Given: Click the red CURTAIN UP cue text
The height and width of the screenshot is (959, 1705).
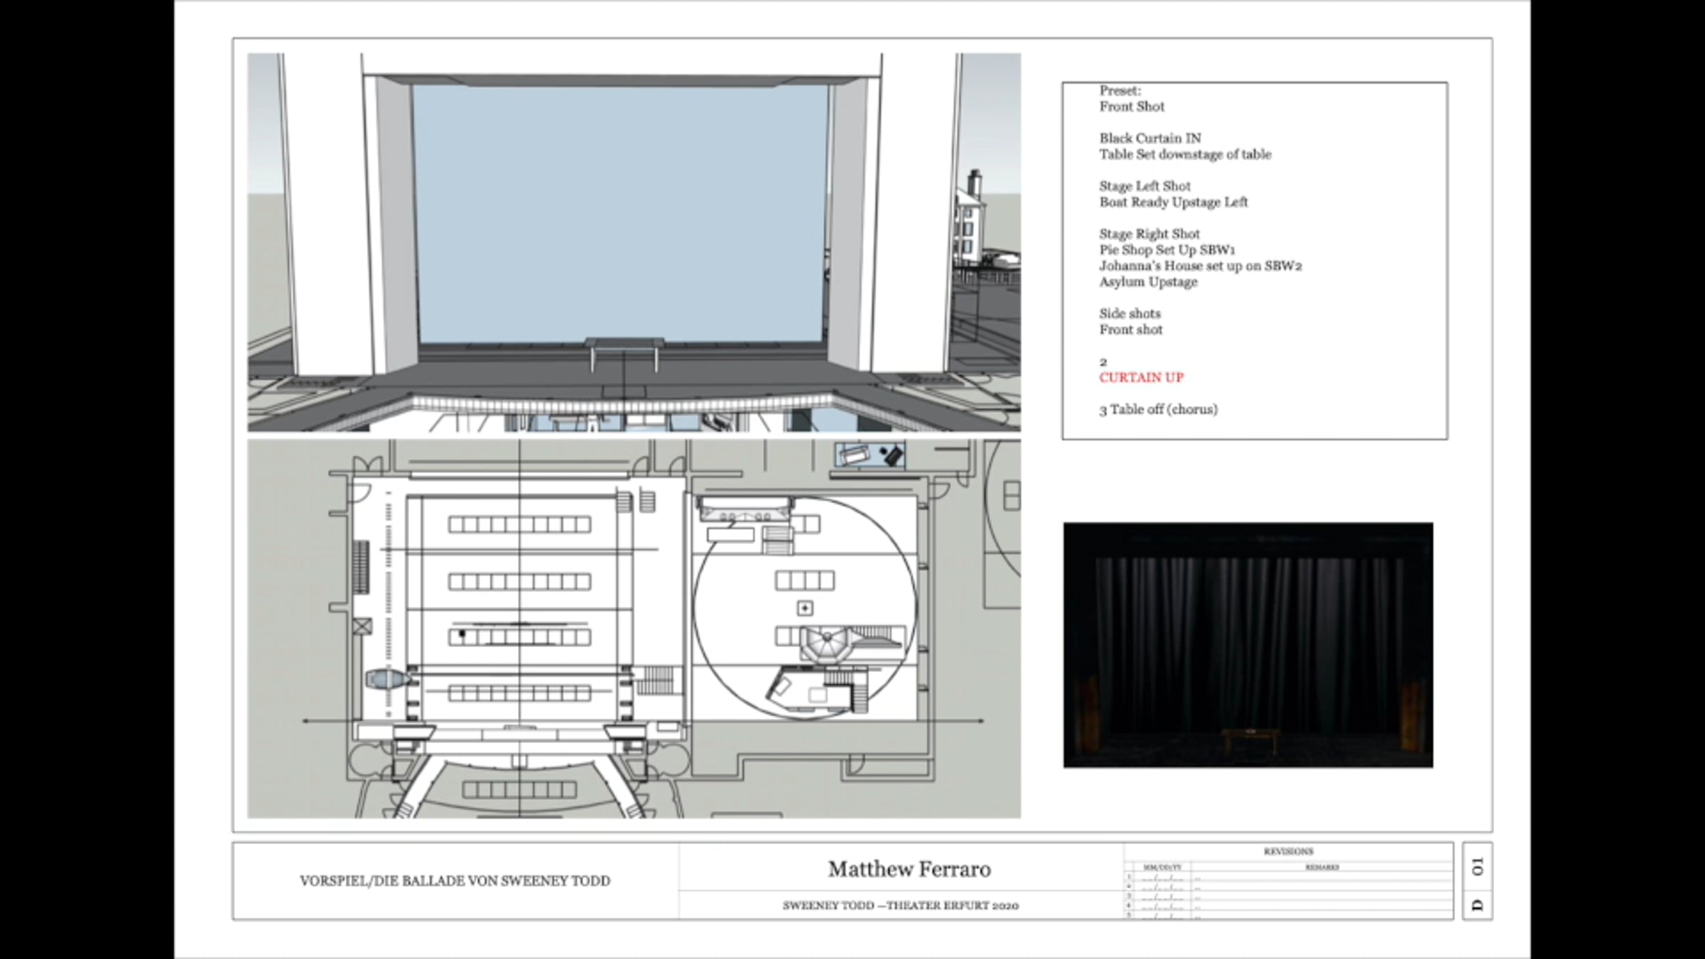Looking at the screenshot, I should 1141,378.
